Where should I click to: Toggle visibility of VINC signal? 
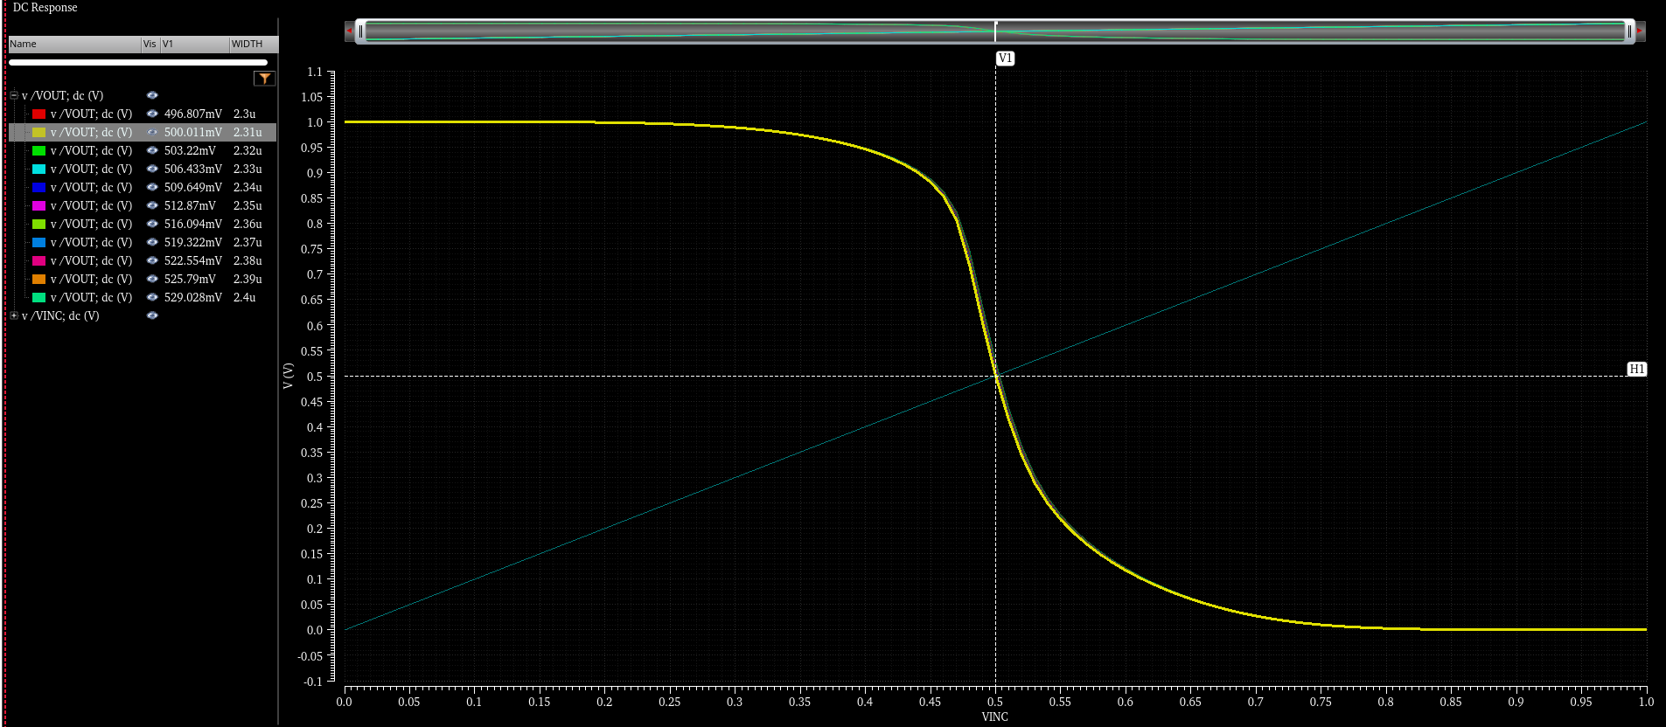point(152,315)
